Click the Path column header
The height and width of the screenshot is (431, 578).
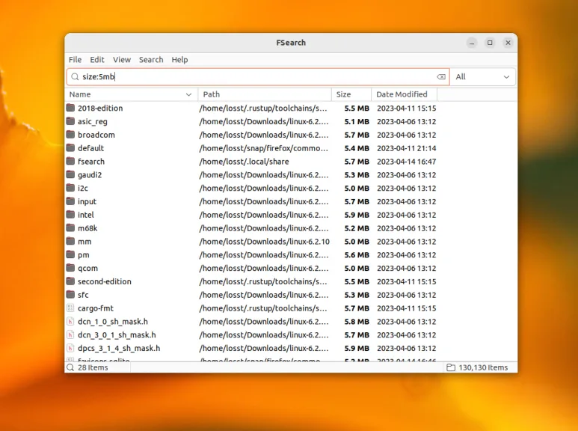tap(264, 94)
